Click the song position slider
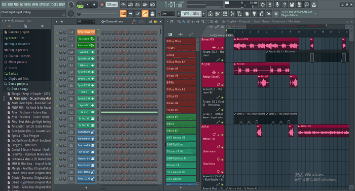This screenshot has width=355, height=191. click(97, 14)
